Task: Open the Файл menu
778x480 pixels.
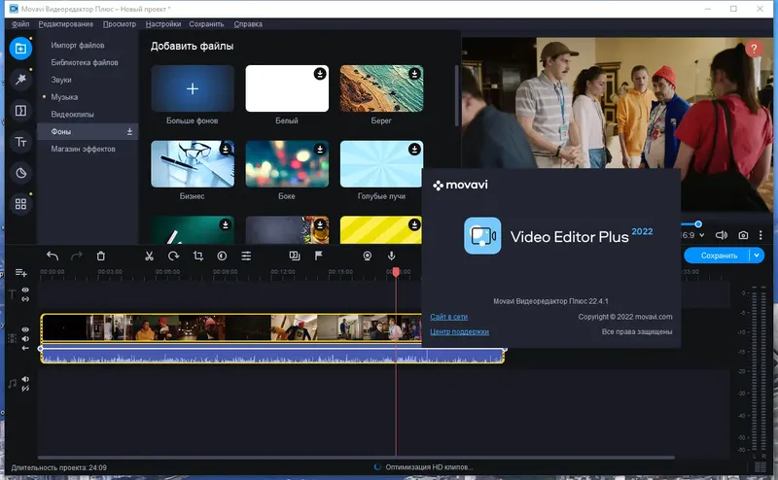Action: pyautogui.click(x=20, y=23)
